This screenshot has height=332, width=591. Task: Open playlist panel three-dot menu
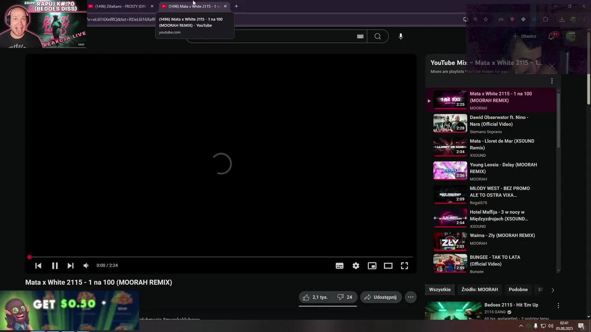pos(552,81)
